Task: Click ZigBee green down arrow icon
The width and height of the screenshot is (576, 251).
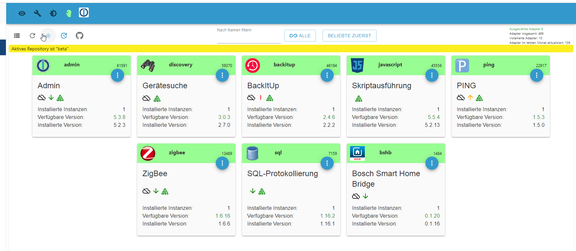Action: (156, 191)
